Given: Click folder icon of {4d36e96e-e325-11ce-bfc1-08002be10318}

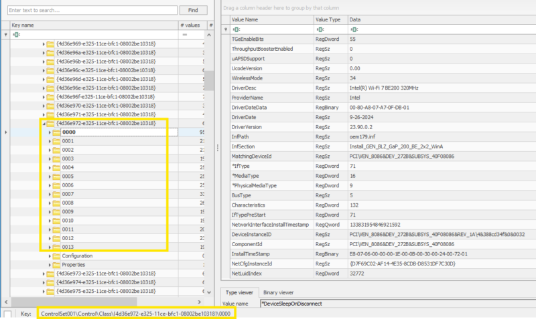Looking at the screenshot, I should pos(51,88).
